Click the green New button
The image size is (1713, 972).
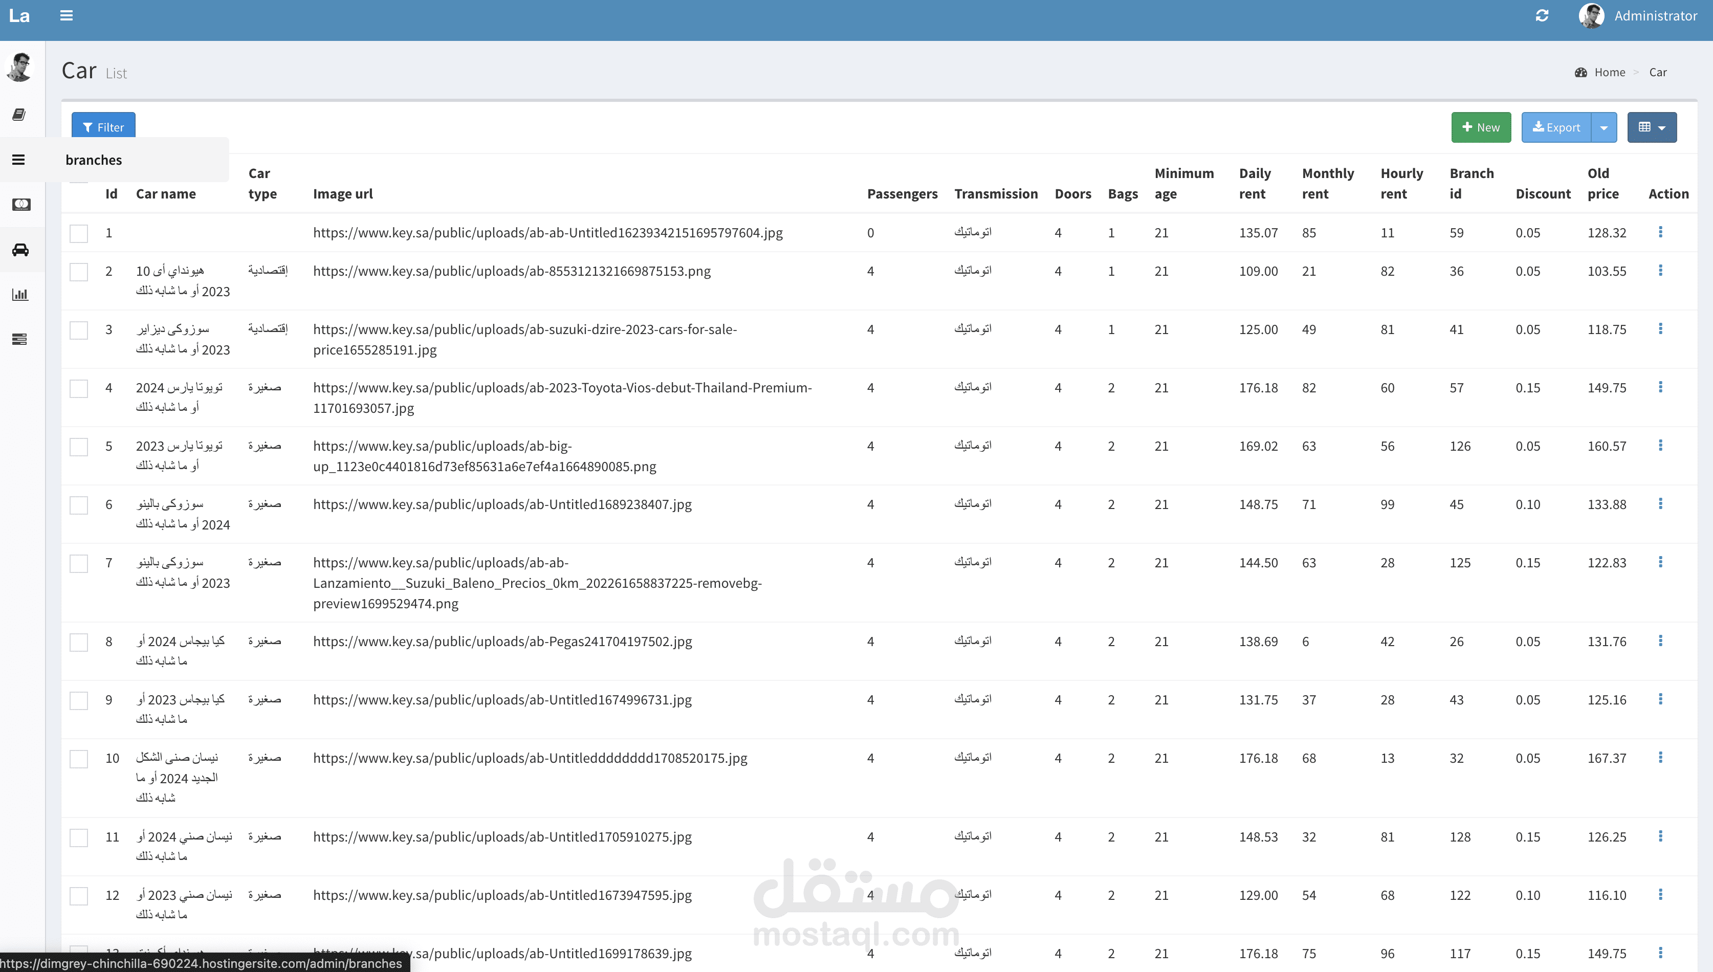coord(1481,127)
